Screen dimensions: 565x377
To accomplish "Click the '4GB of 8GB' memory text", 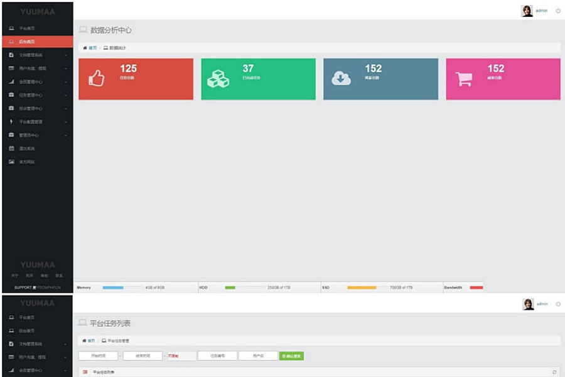I will pos(155,288).
